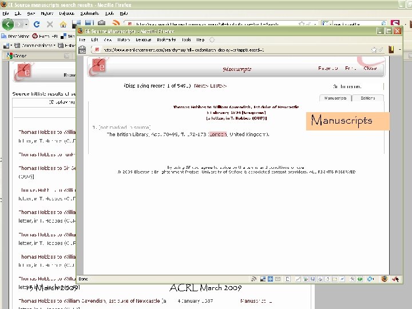Open Bookmarks menu in rear Firefox window
Image resolution: width=412 pixels, height=309 pixels.
(x=89, y=13)
